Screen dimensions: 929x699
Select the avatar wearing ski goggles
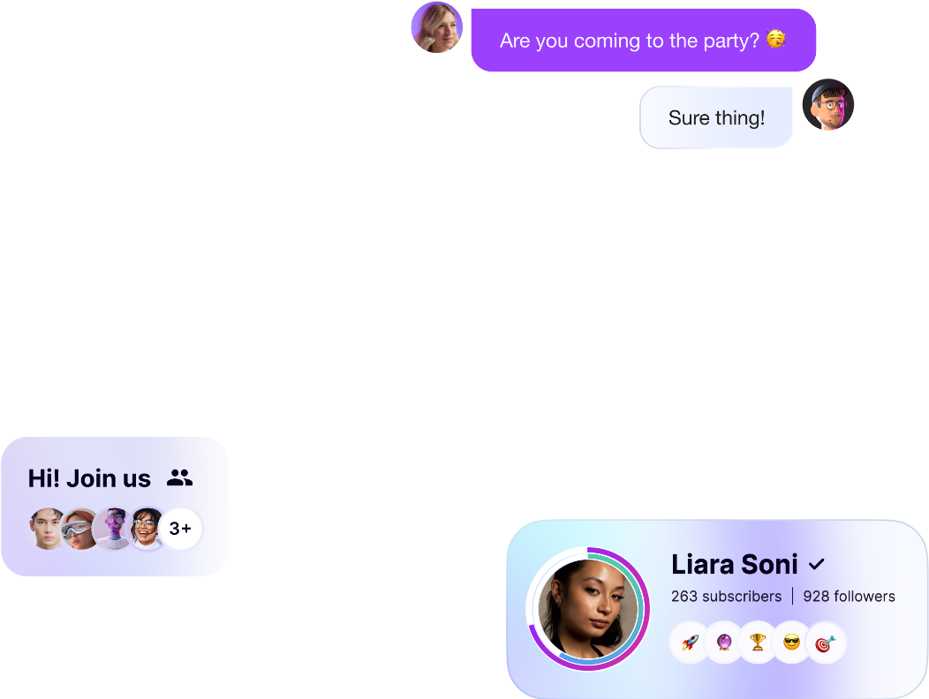(79, 529)
